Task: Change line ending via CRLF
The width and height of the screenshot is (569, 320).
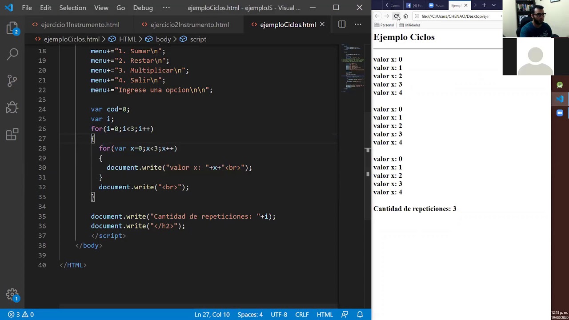Action: (302, 314)
